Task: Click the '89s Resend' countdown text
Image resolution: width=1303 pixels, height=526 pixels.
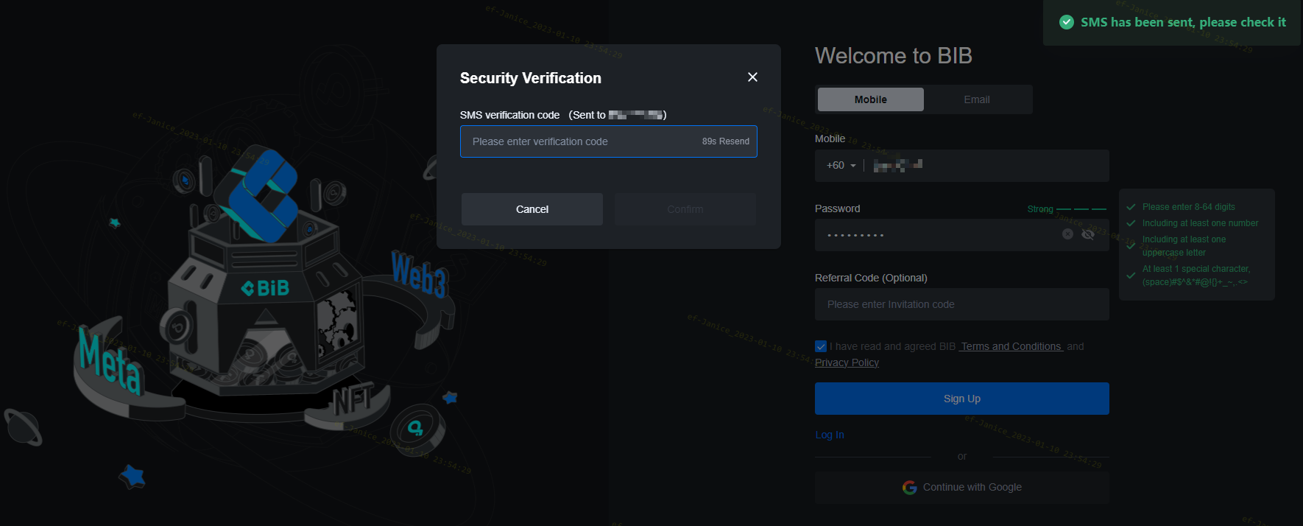Action: tap(725, 141)
